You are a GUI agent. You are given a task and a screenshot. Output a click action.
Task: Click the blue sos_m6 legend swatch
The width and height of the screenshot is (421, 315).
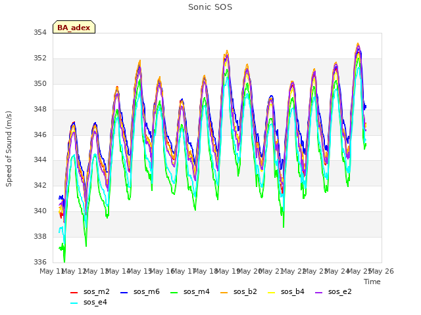coord(124,293)
